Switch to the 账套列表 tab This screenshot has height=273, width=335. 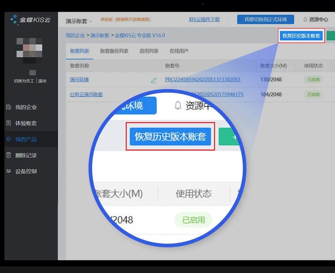(x=80, y=51)
